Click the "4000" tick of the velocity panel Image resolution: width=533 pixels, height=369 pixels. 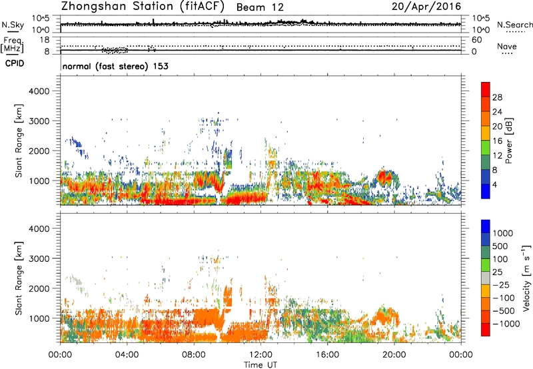(x=39, y=228)
